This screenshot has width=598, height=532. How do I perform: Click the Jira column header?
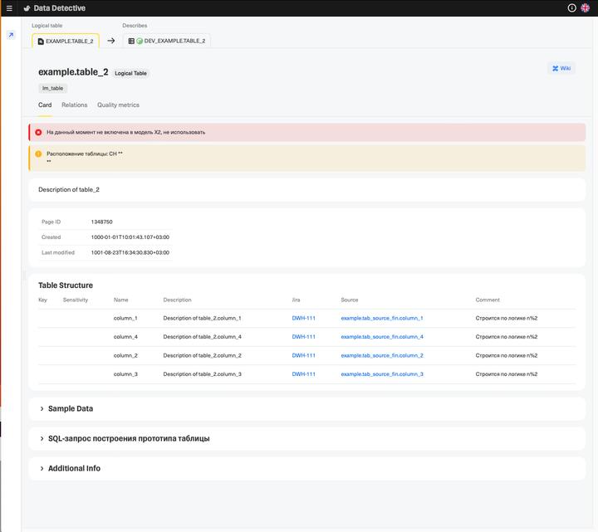(x=296, y=300)
